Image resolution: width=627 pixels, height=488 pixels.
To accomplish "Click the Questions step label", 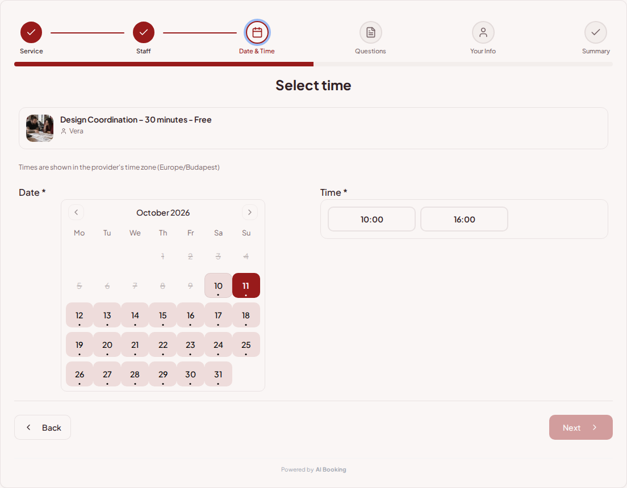I will click(x=370, y=51).
